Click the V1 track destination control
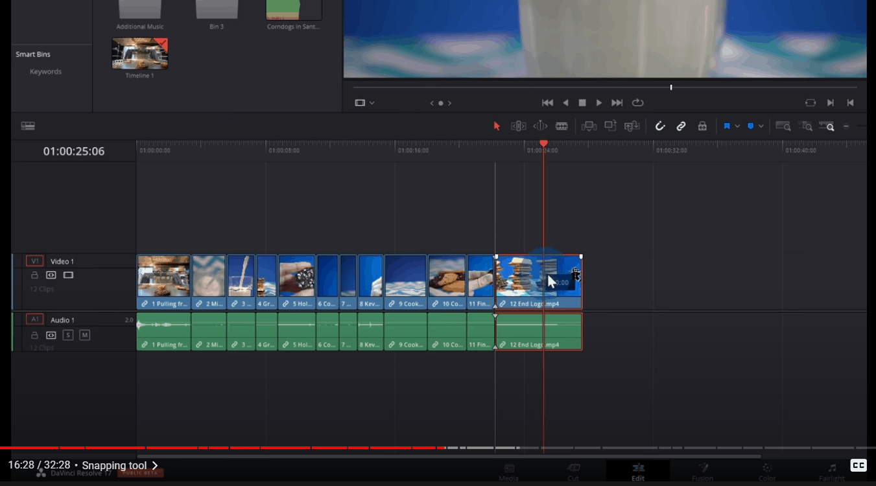This screenshot has width=876, height=486. [x=34, y=261]
